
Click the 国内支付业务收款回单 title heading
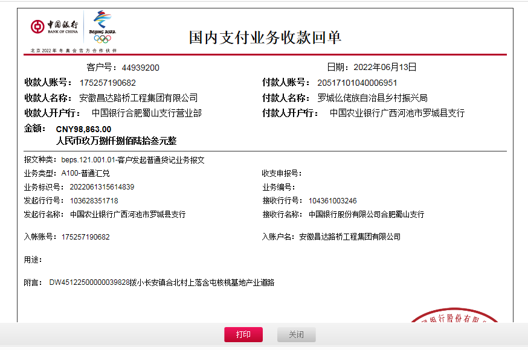point(265,37)
